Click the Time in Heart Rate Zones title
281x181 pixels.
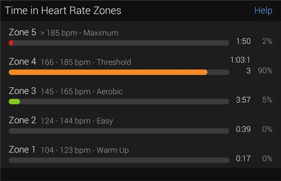click(63, 11)
